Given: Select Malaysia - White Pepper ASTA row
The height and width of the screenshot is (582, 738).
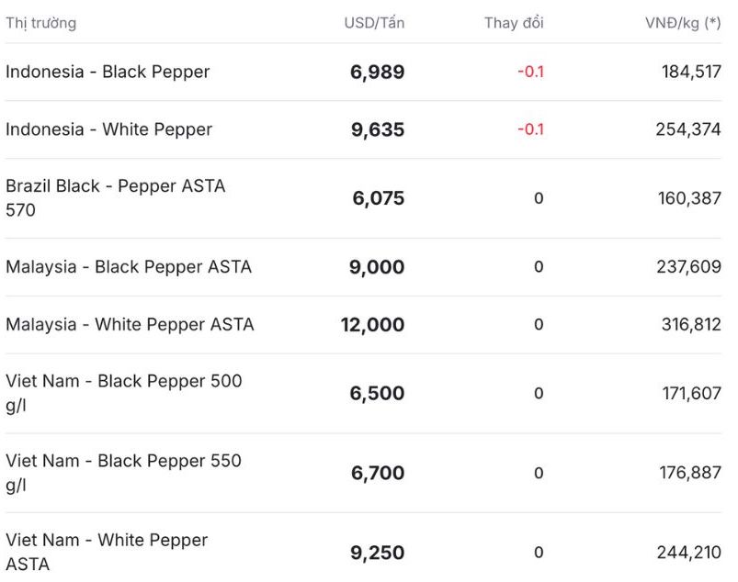Looking at the screenshot, I should (130, 324).
